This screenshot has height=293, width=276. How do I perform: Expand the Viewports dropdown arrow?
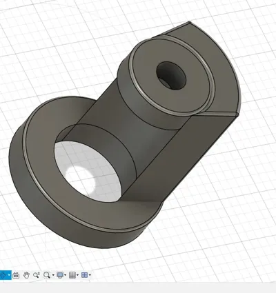click(90, 275)
